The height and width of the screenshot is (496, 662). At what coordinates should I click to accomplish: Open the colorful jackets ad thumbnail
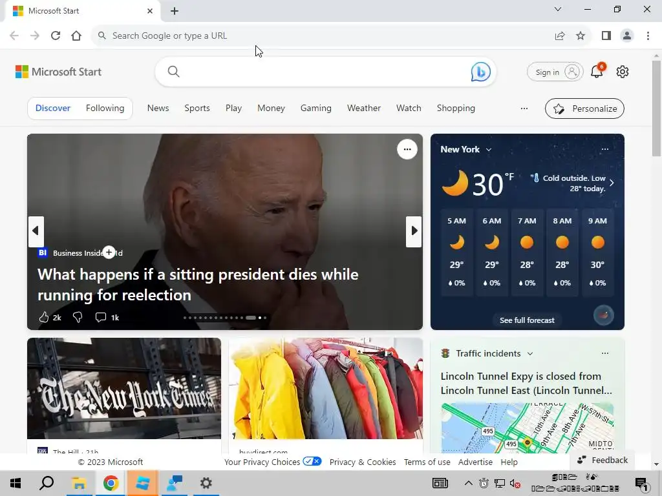(x=326, y=388)
